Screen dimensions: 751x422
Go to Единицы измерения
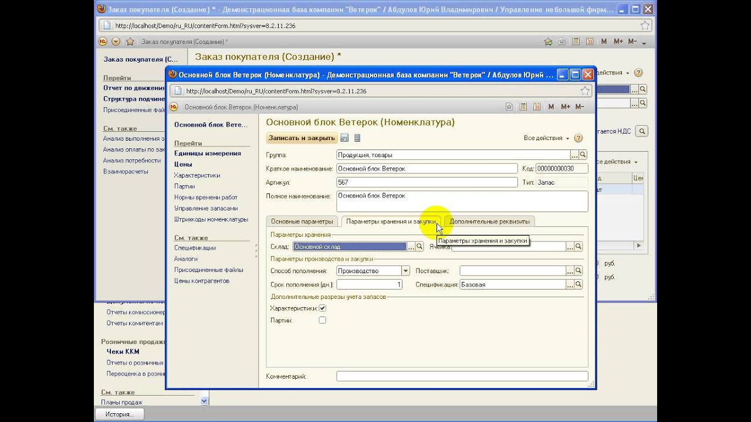(208, 154)
